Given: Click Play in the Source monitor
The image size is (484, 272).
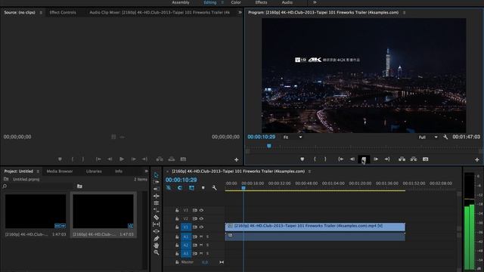Looking at the screenshot, I should (122, 159).
